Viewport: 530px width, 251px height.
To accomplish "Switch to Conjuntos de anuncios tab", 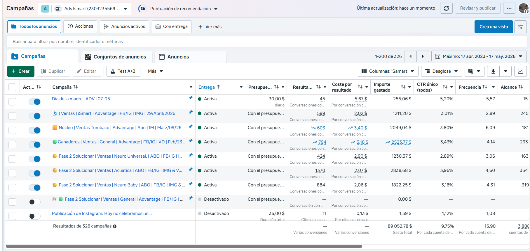I will click(116, 57).
